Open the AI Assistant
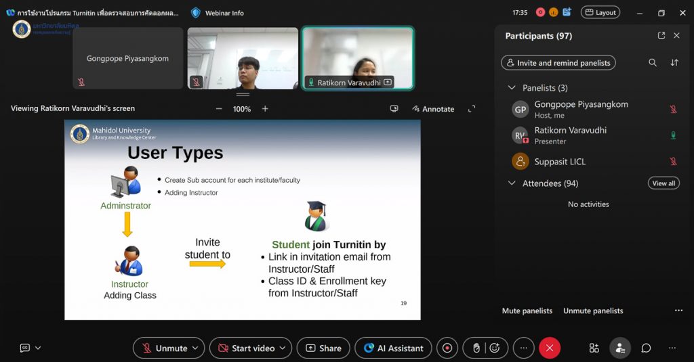The image size is (694, 362). [393, 348]
